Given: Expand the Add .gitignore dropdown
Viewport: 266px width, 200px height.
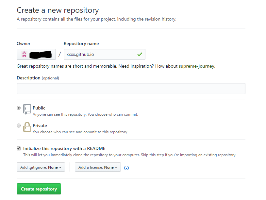Looking at the screenshot, I should (41, 167).
